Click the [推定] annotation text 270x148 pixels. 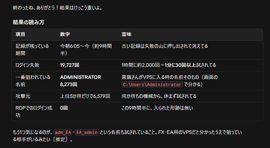click(60, 139)
